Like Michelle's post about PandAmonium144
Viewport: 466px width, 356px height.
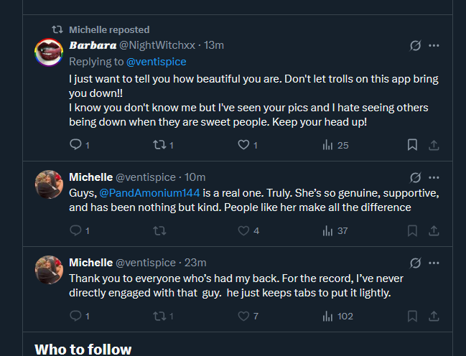[x=244, y=230]
